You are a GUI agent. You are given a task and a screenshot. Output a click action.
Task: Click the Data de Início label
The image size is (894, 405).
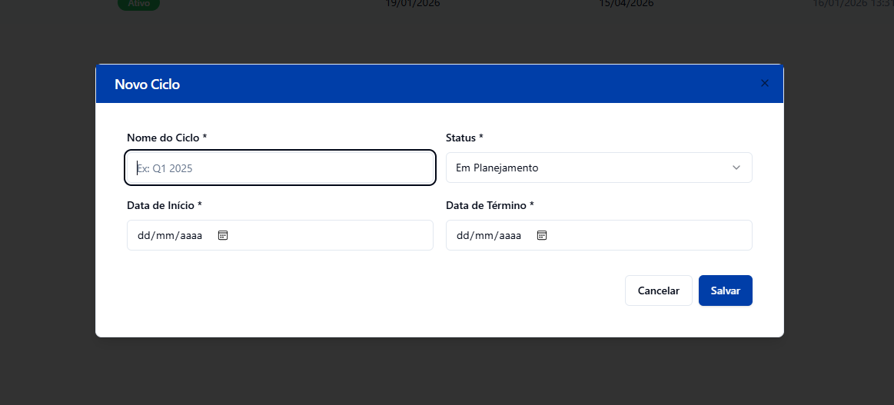[164, 205]
